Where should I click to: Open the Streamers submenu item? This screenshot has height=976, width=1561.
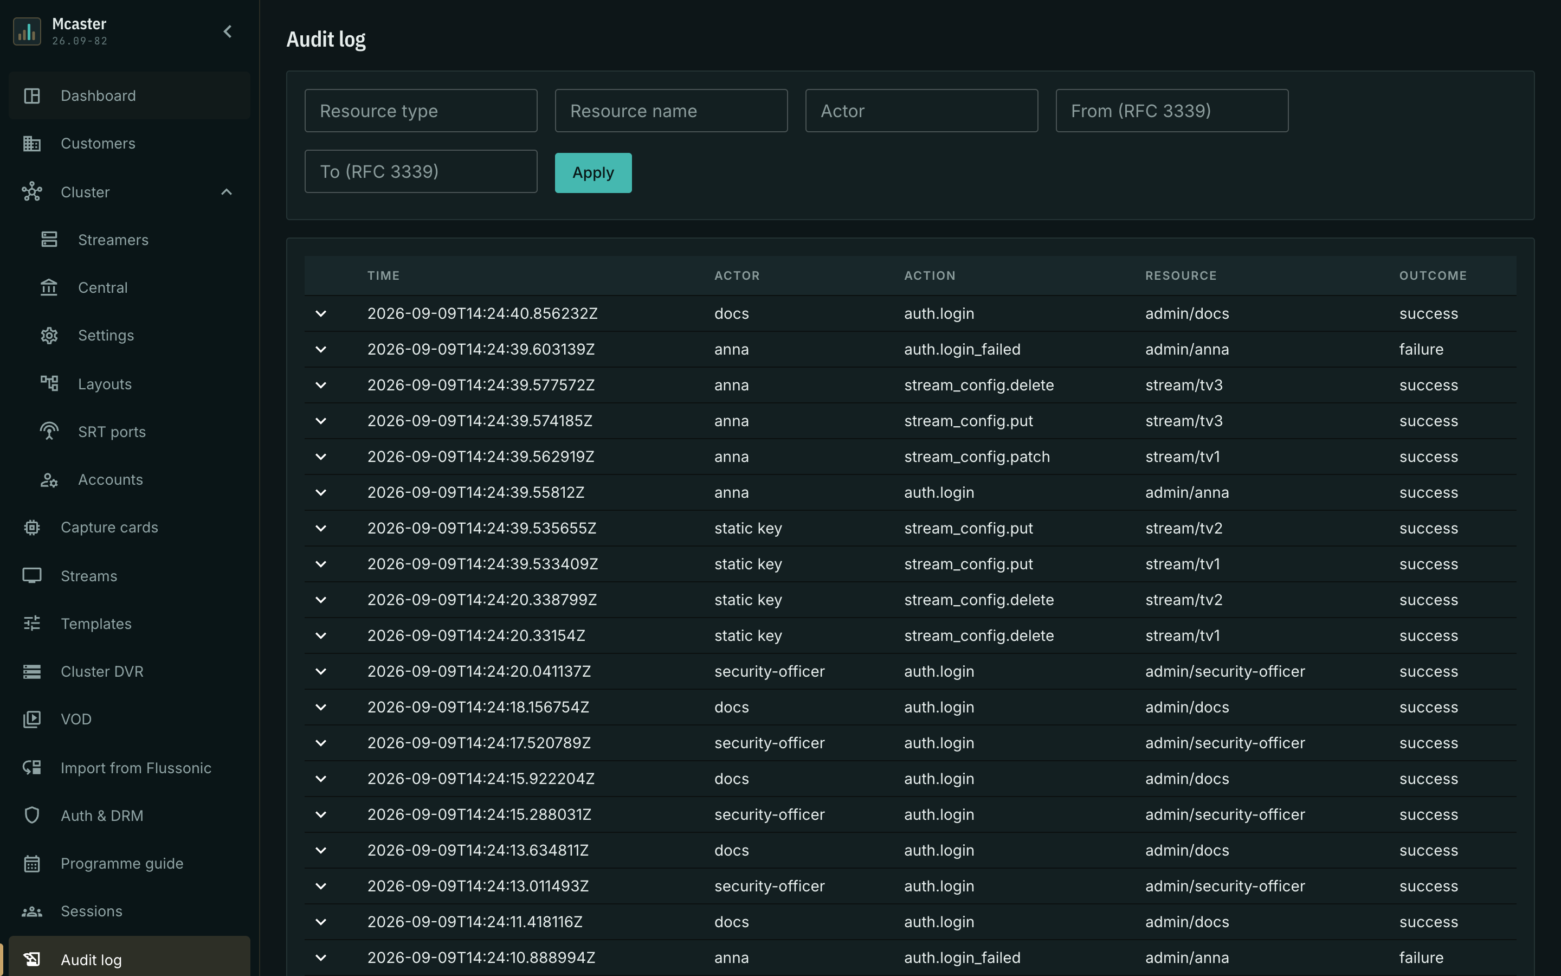tap(130, 240)
